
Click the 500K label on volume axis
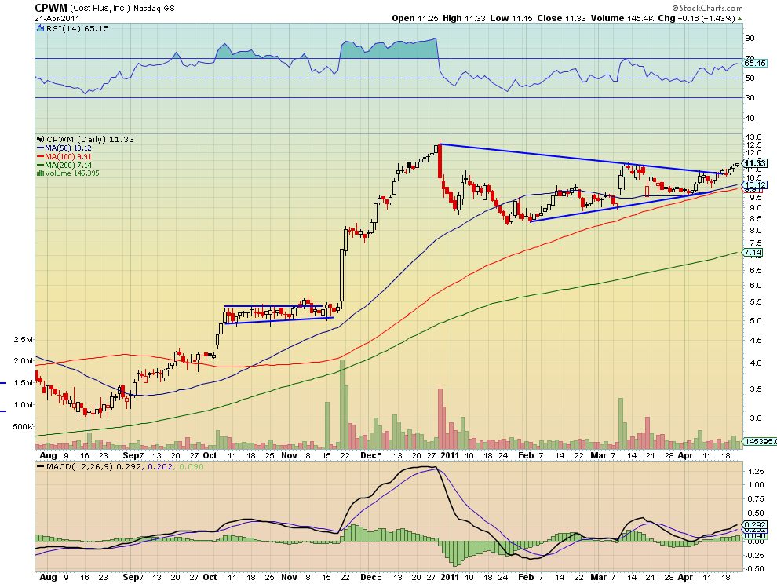pos(23,426)
